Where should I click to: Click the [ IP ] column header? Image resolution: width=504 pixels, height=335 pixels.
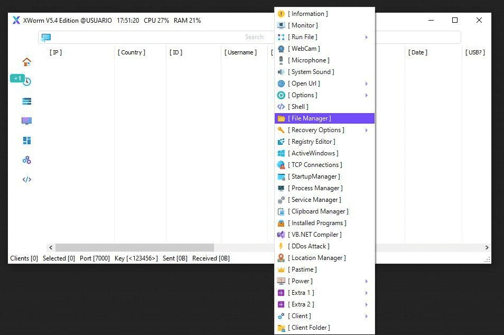[x=55, y=52]
